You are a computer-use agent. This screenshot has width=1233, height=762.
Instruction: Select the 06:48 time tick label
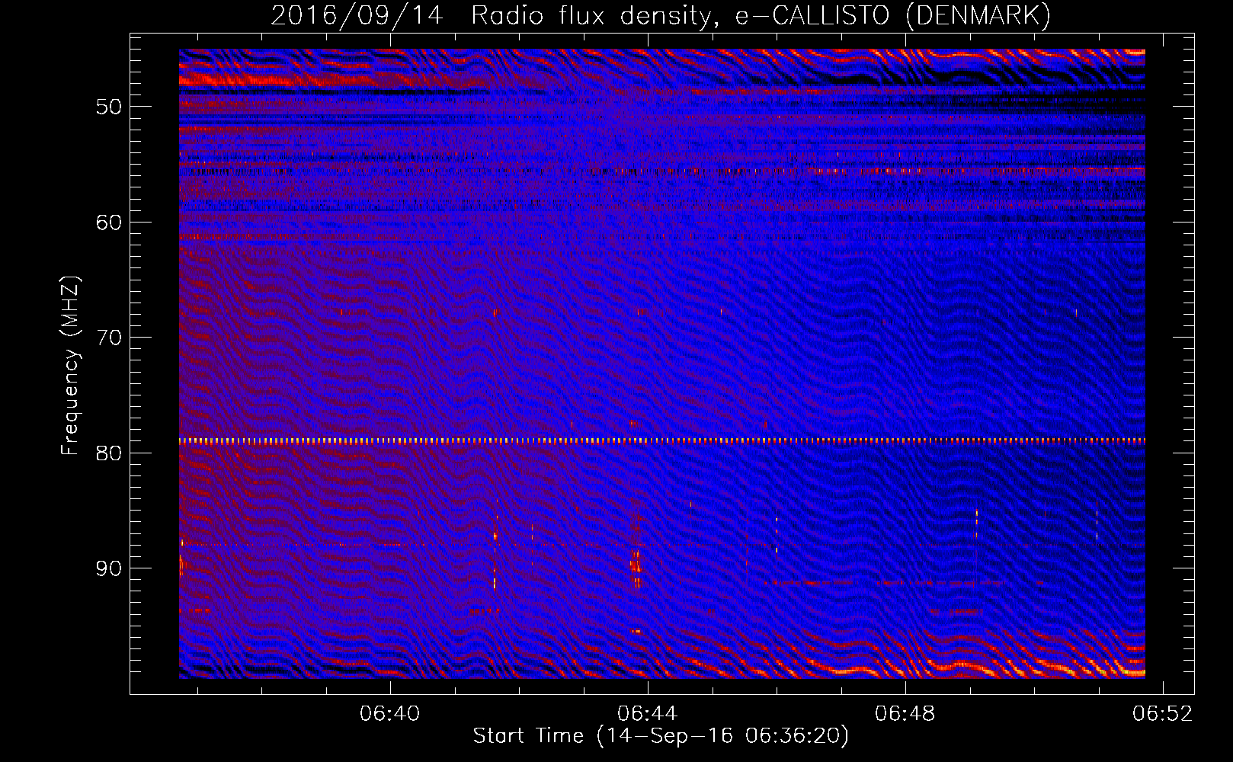click(x=905, y=714)
